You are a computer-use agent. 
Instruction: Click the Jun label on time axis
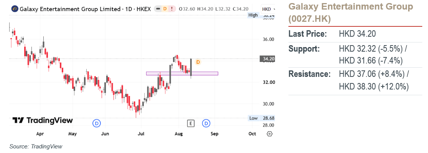(105, 134)
